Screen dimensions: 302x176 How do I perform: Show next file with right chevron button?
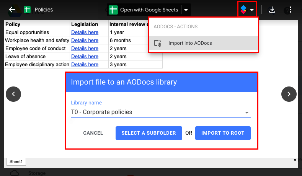click(x=289, y=94)
